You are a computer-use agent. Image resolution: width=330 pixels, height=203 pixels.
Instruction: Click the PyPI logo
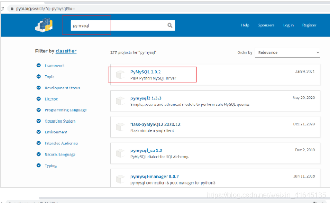coord(44,25)
